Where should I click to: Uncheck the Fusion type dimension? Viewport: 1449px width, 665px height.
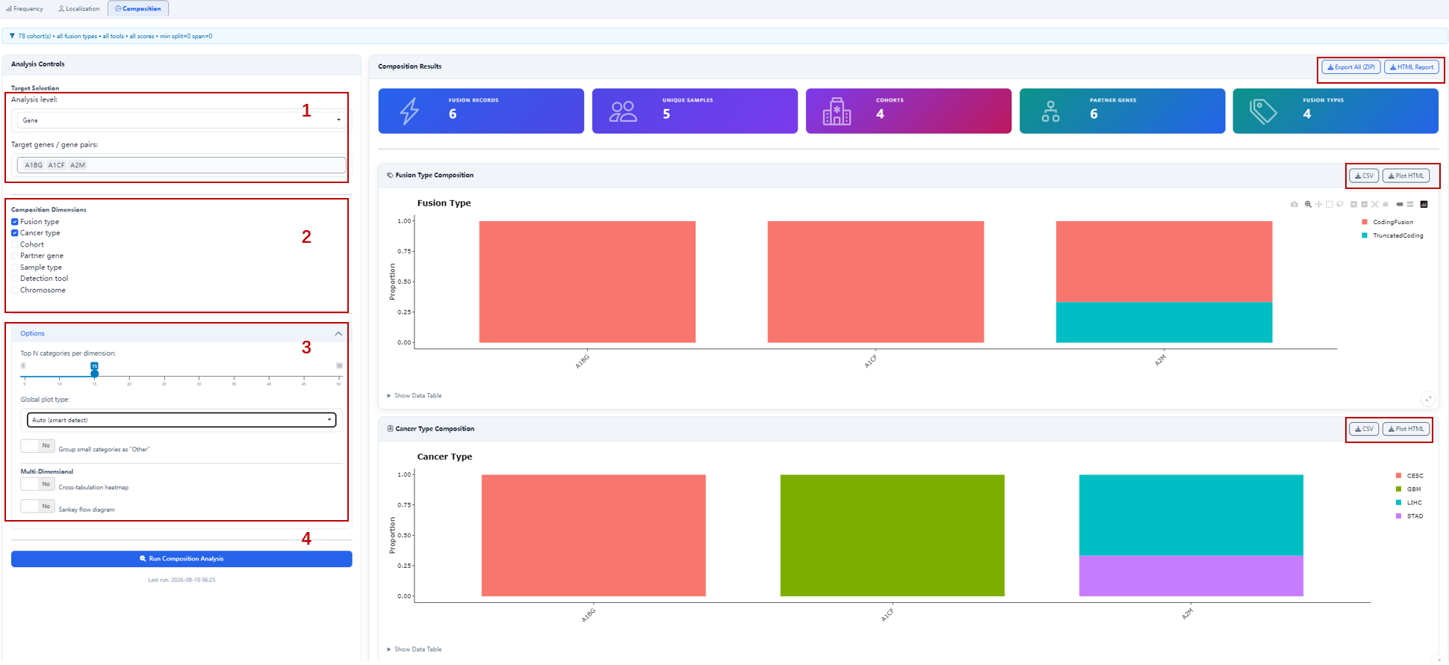[x=15, y=222]
